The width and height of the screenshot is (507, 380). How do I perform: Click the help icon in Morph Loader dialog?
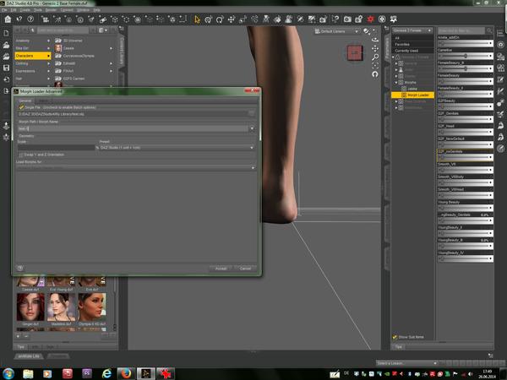[x=20, y=268]
